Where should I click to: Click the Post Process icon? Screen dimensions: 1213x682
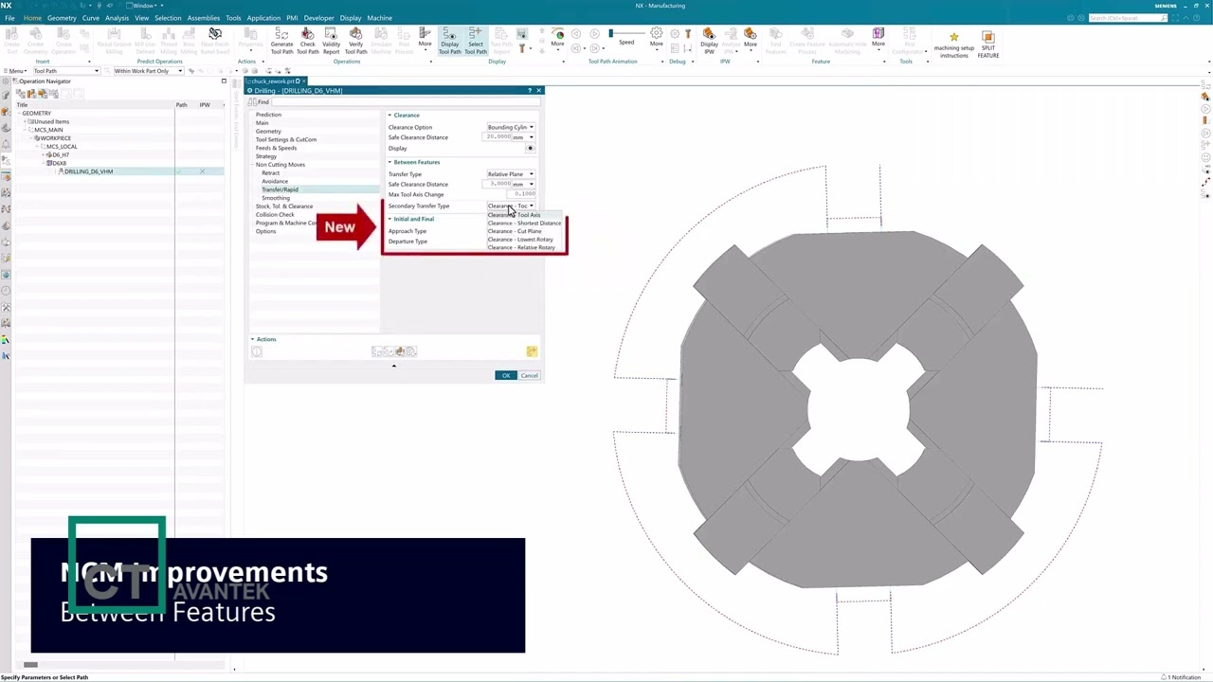[x=404, y=35]
